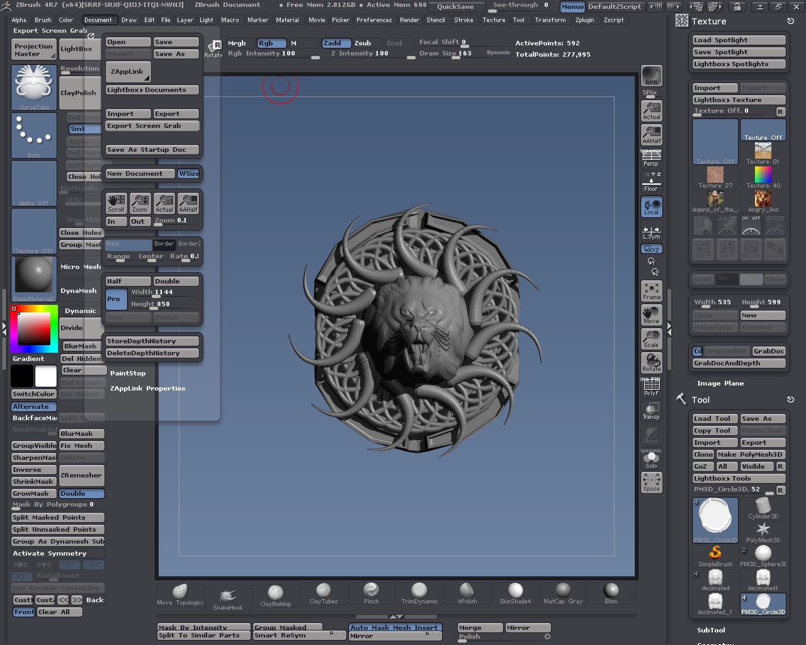Select the TrimDynamic brush
The width and height of the screenshot is (806, 645).
click(419, 593)
